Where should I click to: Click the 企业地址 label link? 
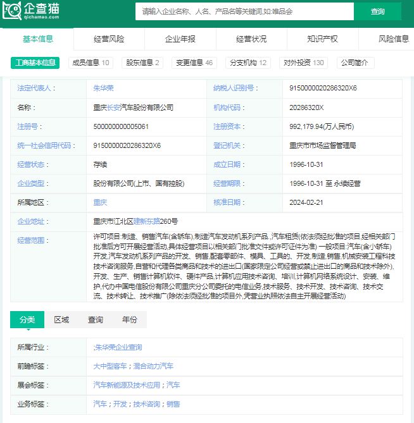coord(31,221)
